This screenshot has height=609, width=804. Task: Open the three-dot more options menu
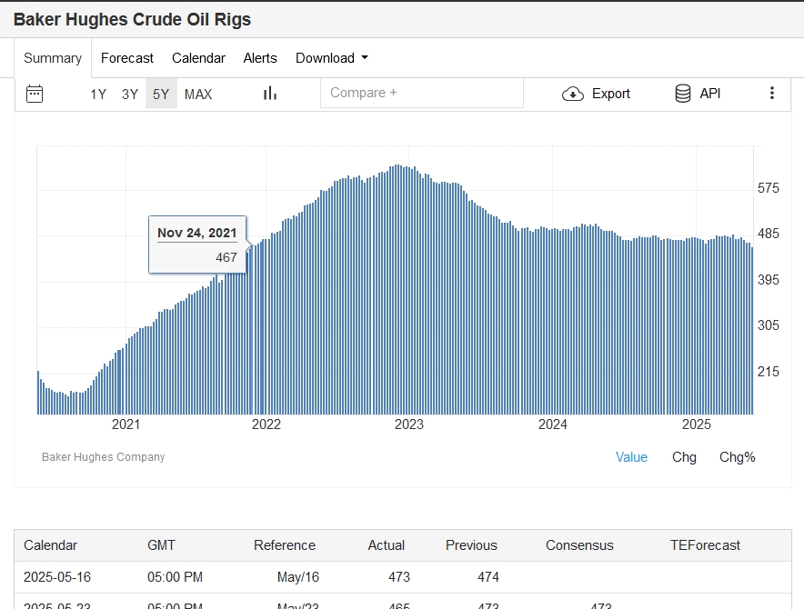(772, 94)
